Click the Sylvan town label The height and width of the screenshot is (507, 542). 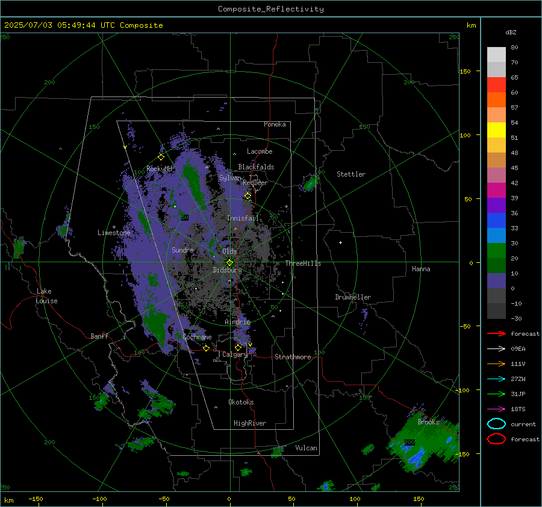point(230,178)
